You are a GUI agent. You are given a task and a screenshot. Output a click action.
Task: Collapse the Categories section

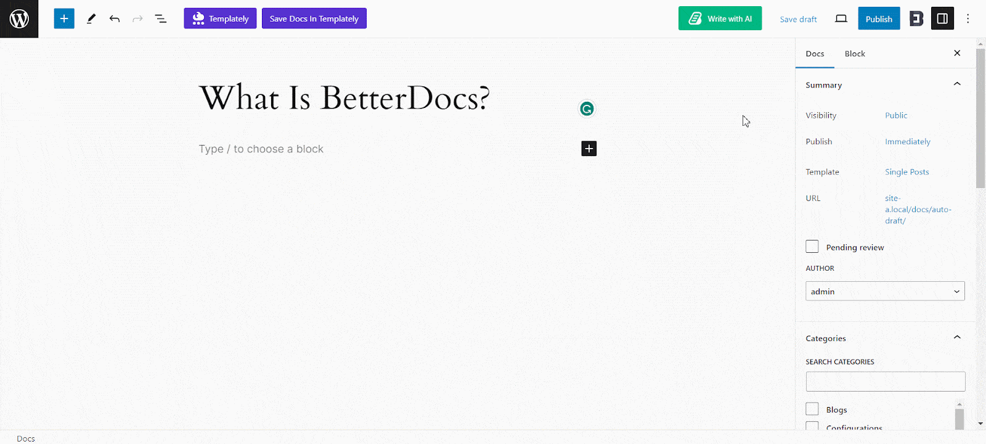956,337
